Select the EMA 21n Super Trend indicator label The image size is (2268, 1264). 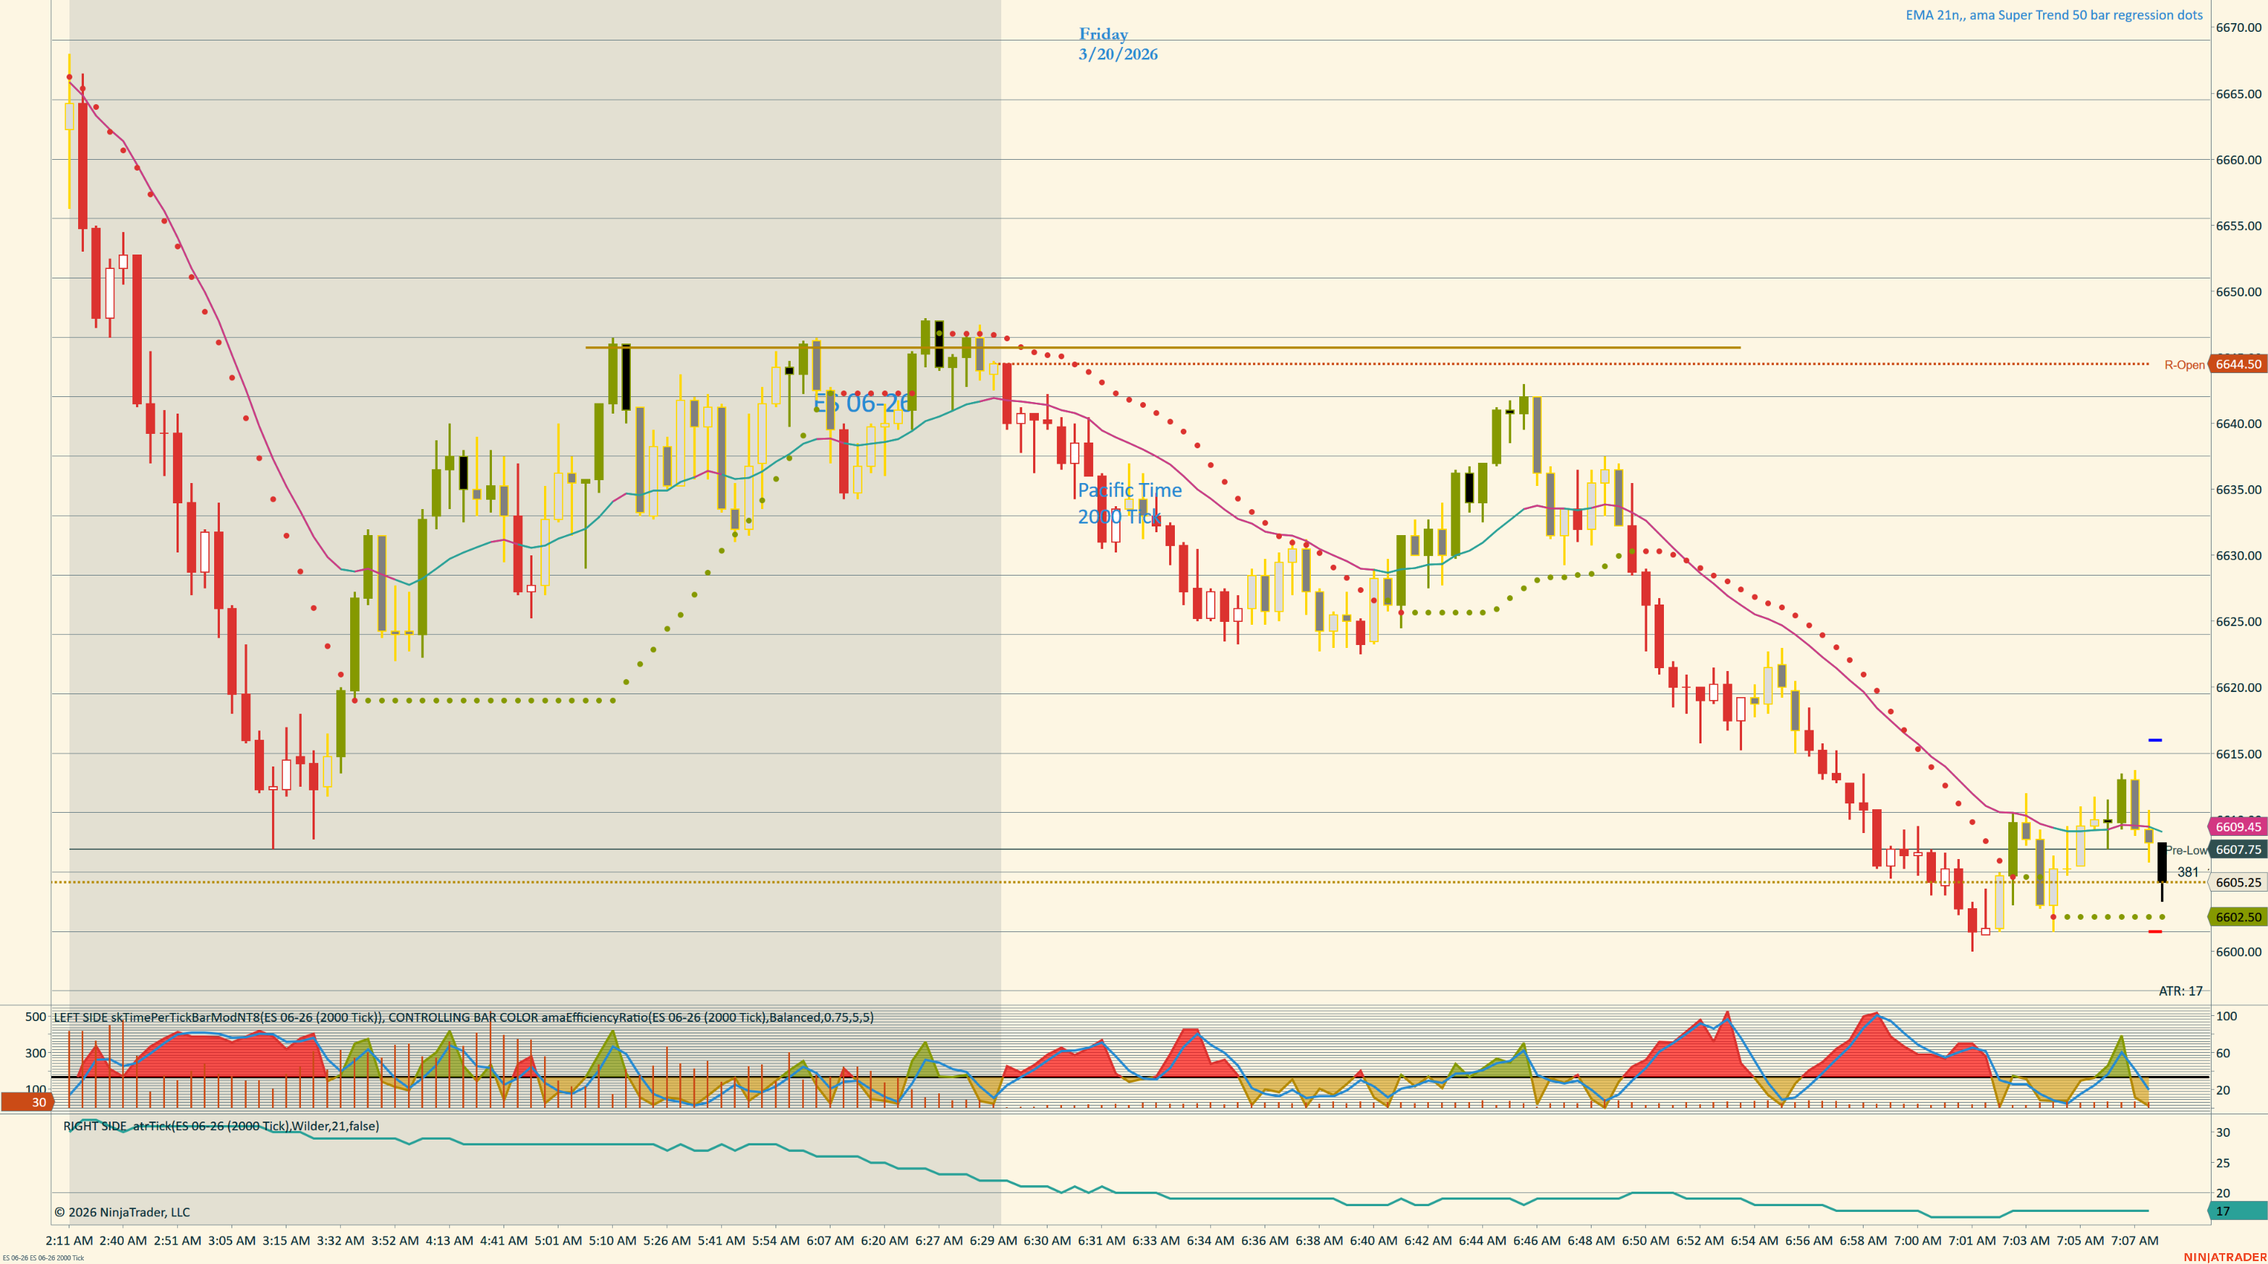(x=2054, y=15)
